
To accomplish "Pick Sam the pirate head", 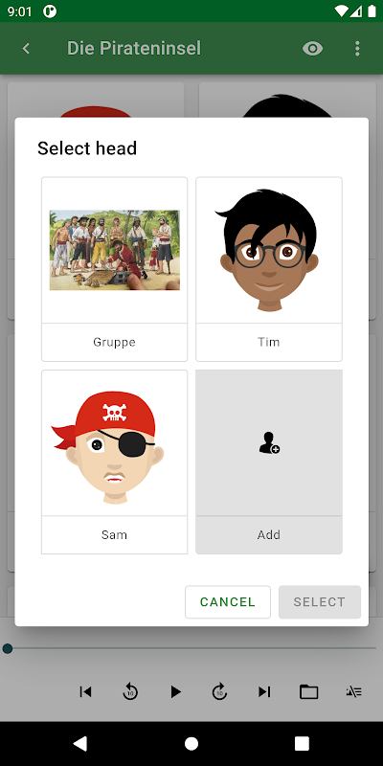I will tap(114, 442).
